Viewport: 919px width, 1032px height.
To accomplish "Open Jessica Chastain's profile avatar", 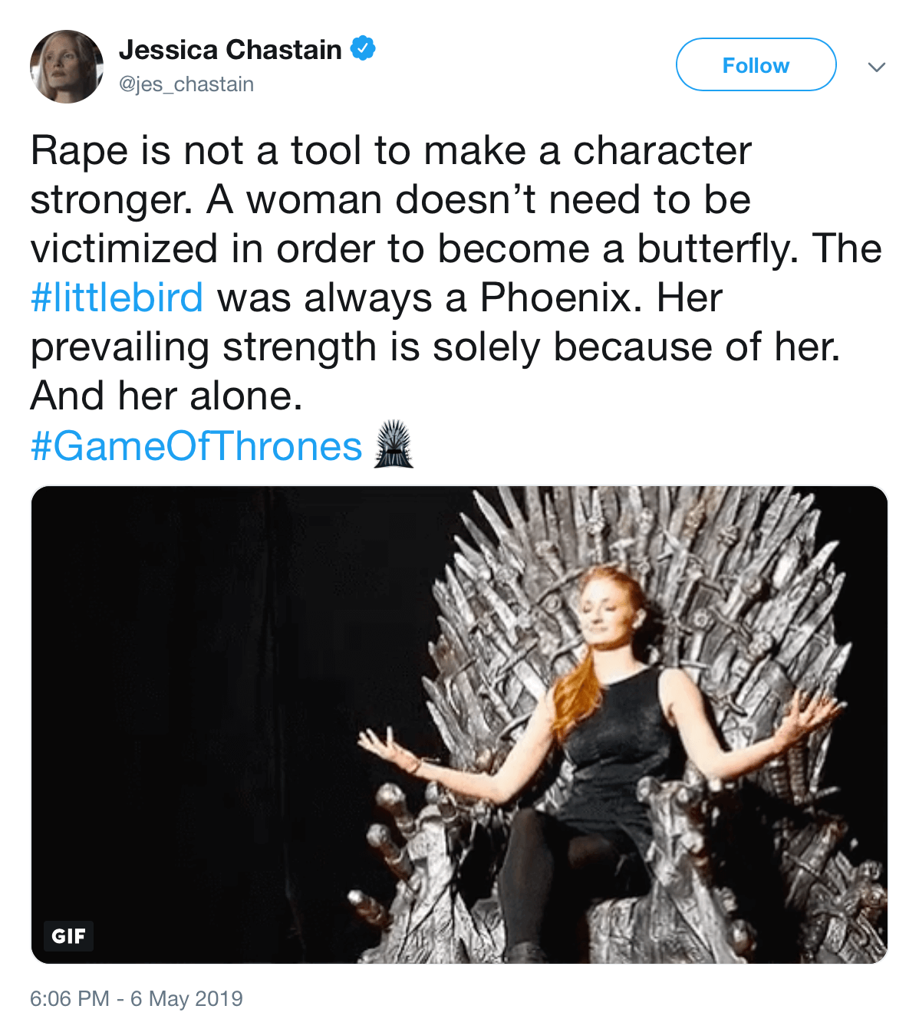I will 67,67.
